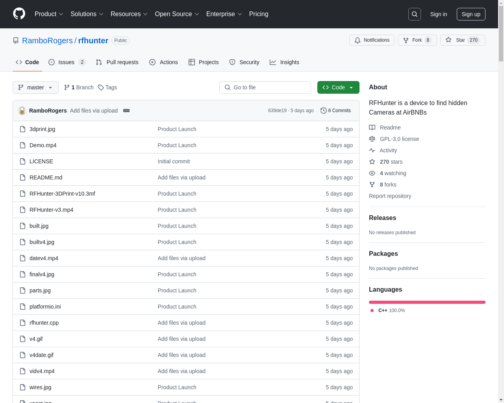
Task: Click the Notifications bell button
Action: (x=372, y=40)
